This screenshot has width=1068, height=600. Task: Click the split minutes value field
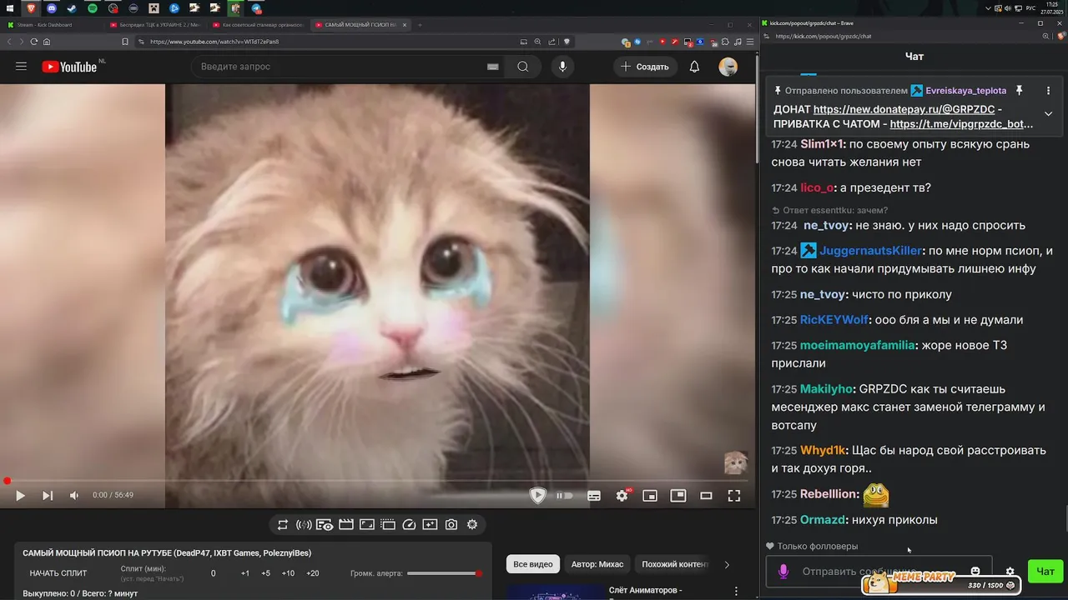point(214,573)
